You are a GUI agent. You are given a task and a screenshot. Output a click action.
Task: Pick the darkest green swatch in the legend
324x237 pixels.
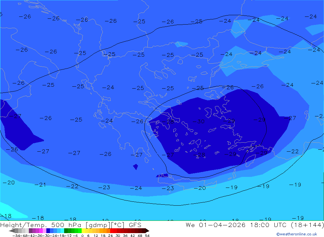[66, 231]
